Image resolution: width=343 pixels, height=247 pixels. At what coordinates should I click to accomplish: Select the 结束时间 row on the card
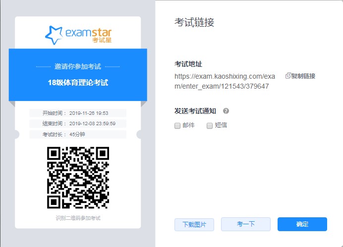point(78,124)
